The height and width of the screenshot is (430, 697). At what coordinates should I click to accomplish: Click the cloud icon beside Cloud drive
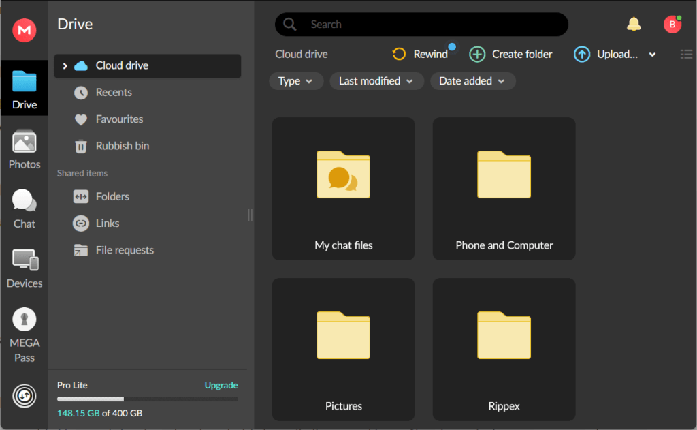coord(81,66)
